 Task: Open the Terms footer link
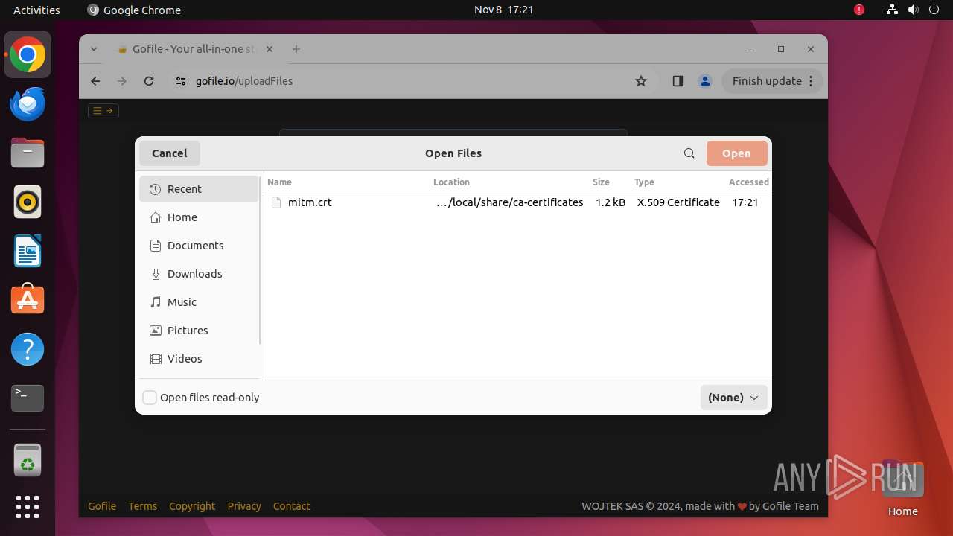coord(142,506)
